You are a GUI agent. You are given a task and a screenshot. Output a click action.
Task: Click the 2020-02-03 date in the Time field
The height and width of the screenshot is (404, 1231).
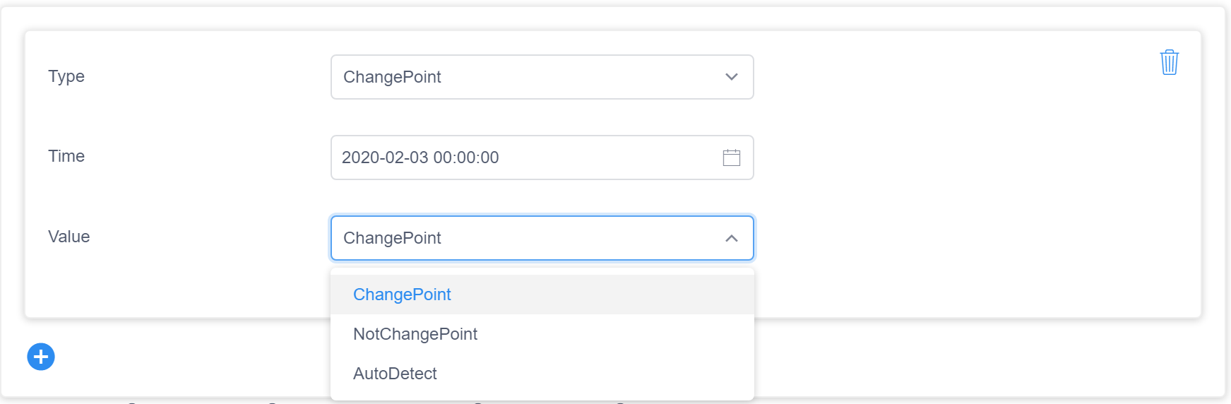(385, 158)
